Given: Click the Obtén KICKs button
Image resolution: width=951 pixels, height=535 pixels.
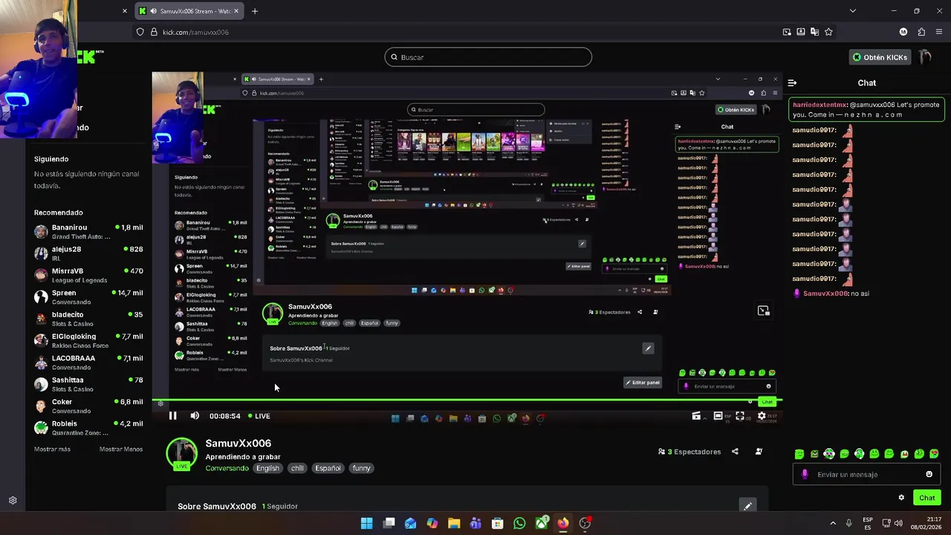Looking at the screenshot, I should 880,57.
